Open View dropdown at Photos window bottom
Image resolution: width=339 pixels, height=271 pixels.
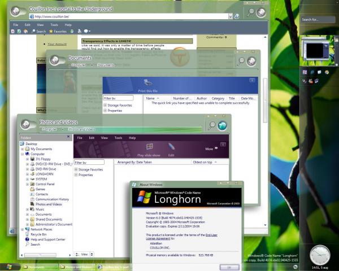click(92, 255)
